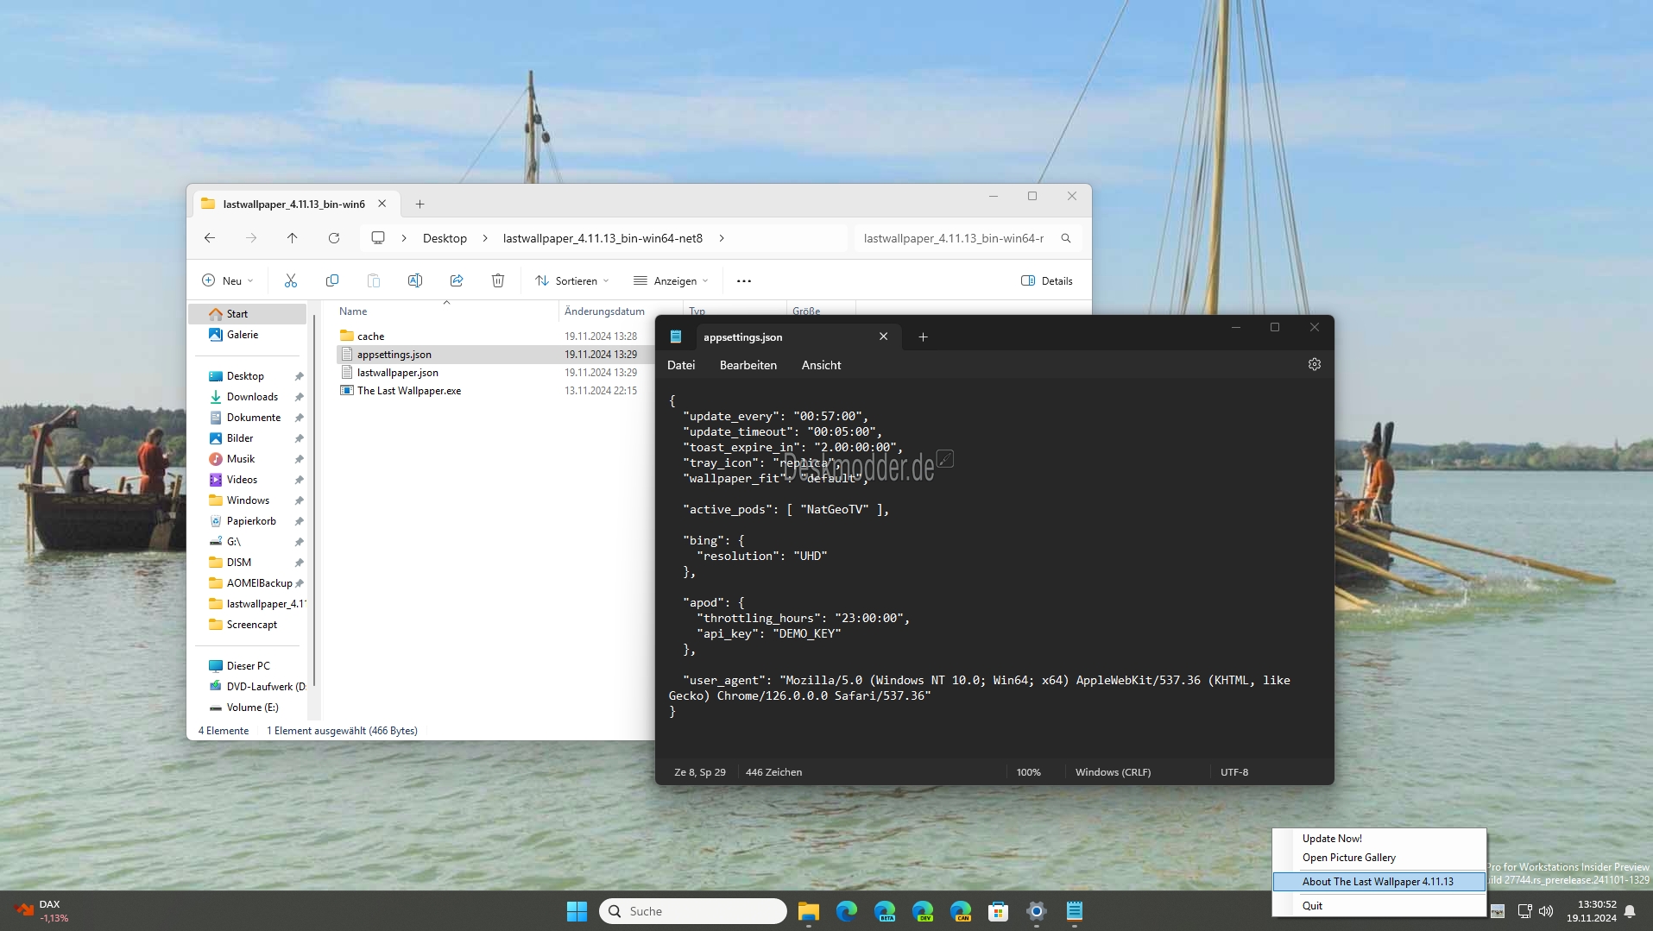Click the Rename icon in Explorer toolbar
Screen dimensions: 1653x931
[x=414, y=280]
